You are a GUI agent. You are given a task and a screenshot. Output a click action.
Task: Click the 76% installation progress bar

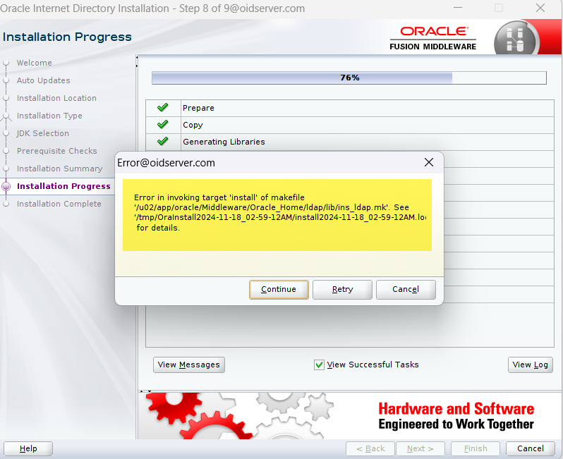click(x=349, y=78)
